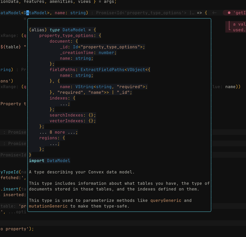
Task: Click the highlighted DataModel type under cursor
Action: point(35,13)
